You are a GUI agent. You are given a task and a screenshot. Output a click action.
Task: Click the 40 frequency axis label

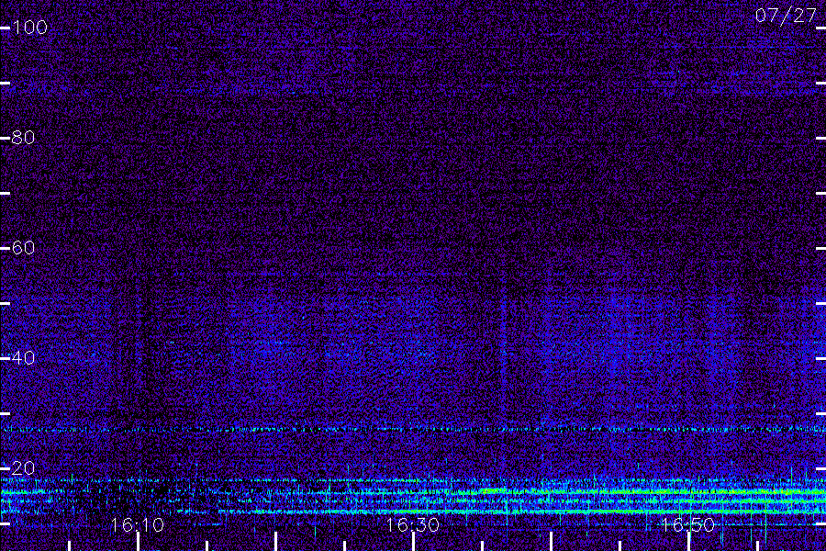click(x=23, y=358)
